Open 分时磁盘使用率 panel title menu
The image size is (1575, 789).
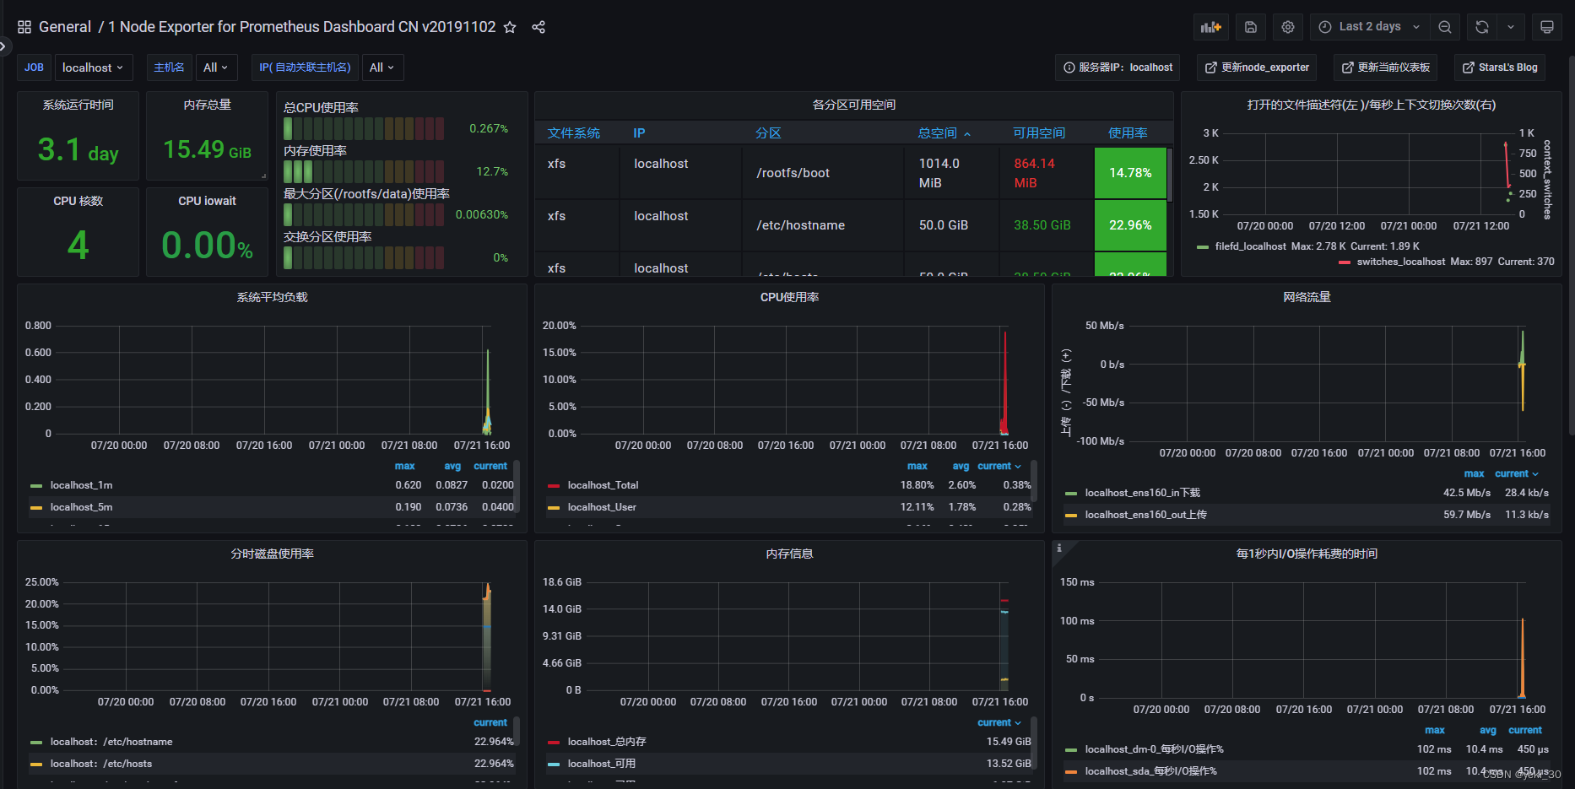[272, 554]
